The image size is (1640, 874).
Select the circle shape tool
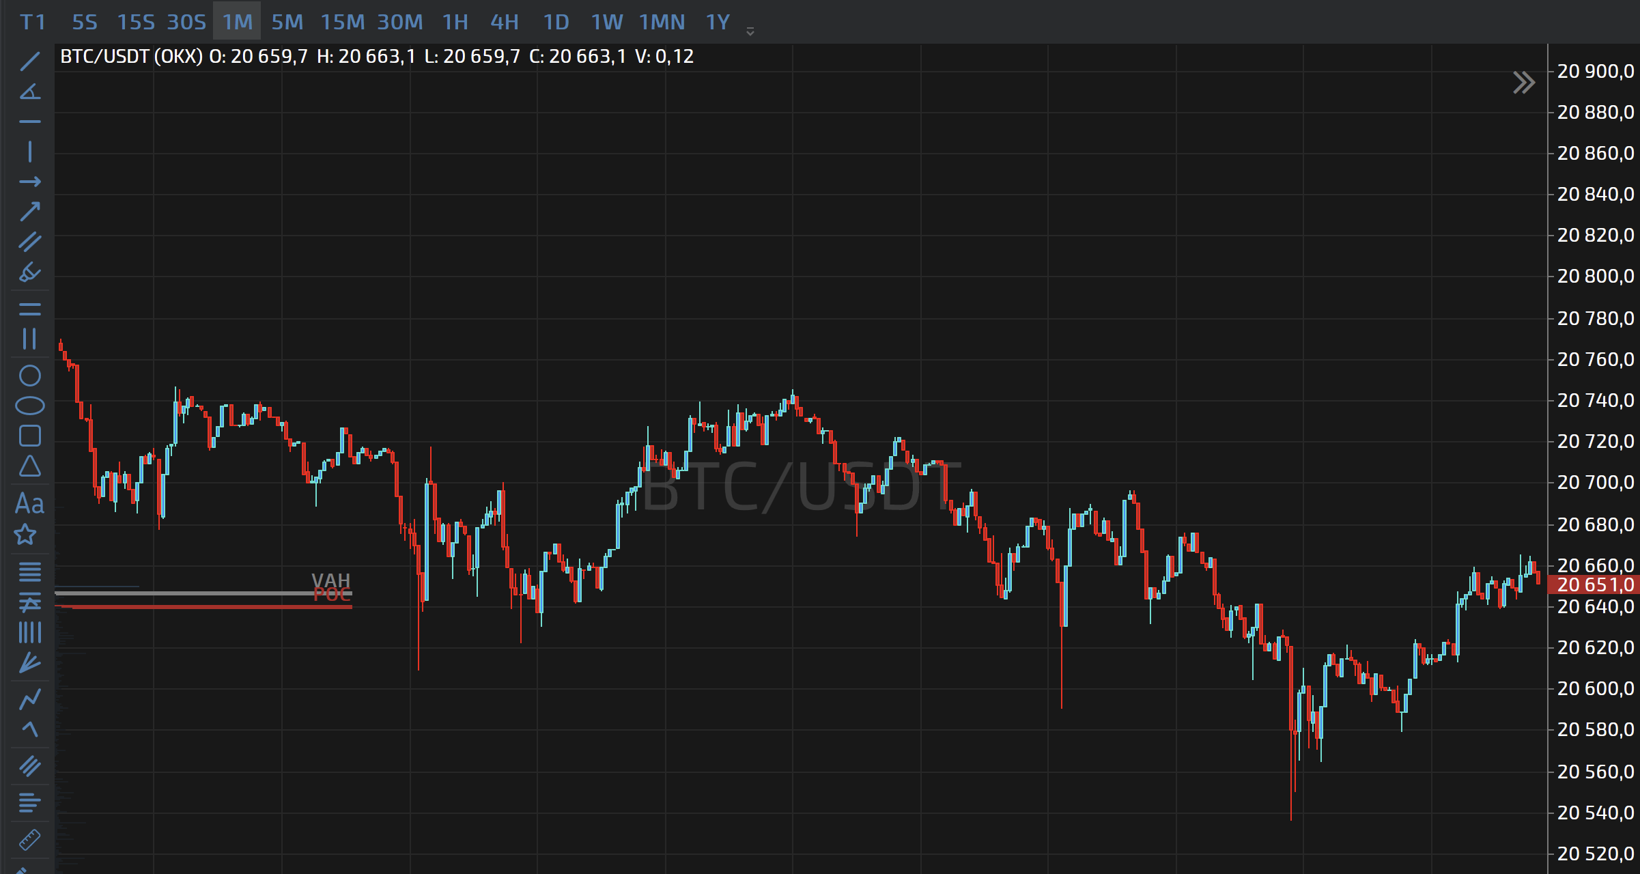29,376
